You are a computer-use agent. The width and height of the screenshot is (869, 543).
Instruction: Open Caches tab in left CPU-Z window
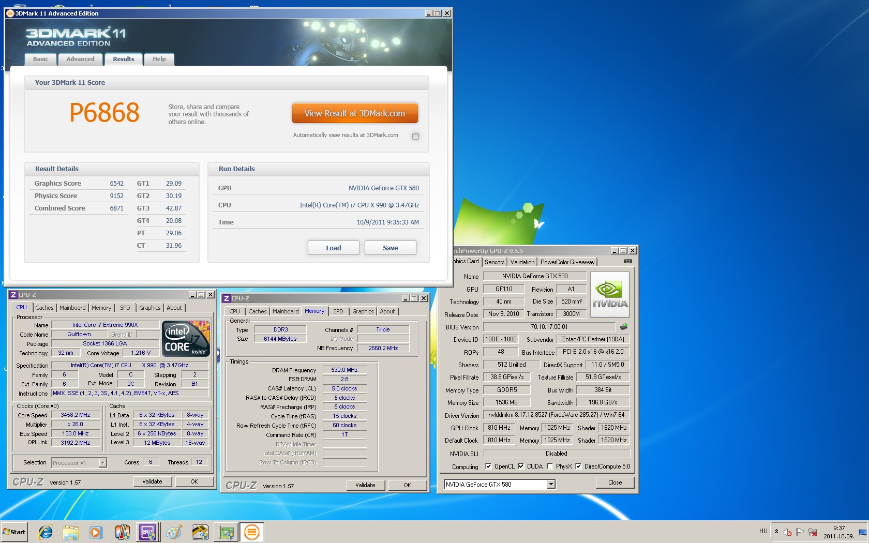[44, 308]
